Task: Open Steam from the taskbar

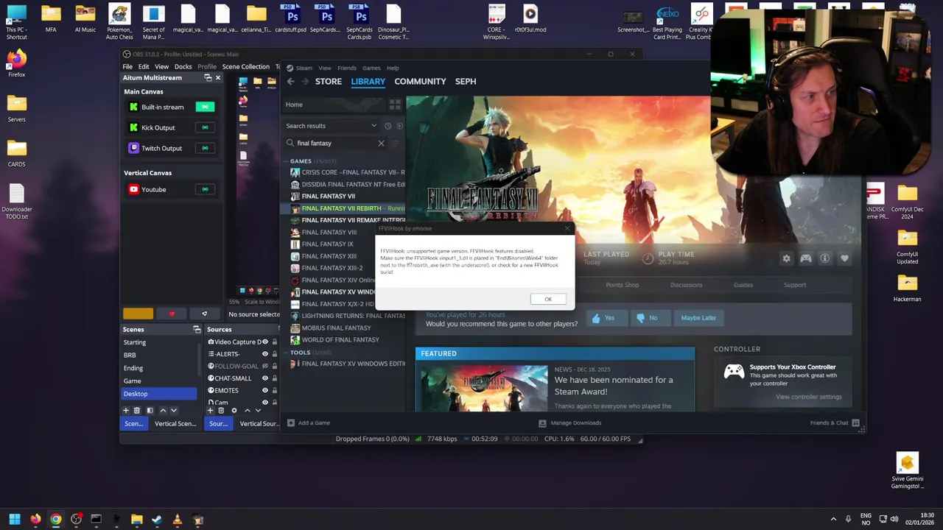Action: (x=157, y=520)
